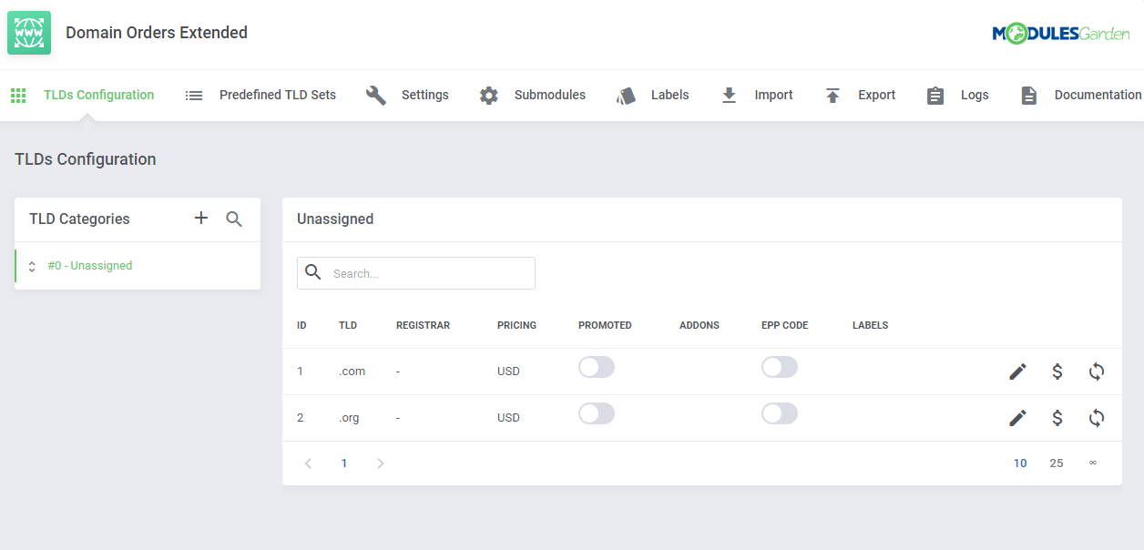This screenshot has height=550, width=1144.
Task: Click the .com TLD cell
Action: 352,372
